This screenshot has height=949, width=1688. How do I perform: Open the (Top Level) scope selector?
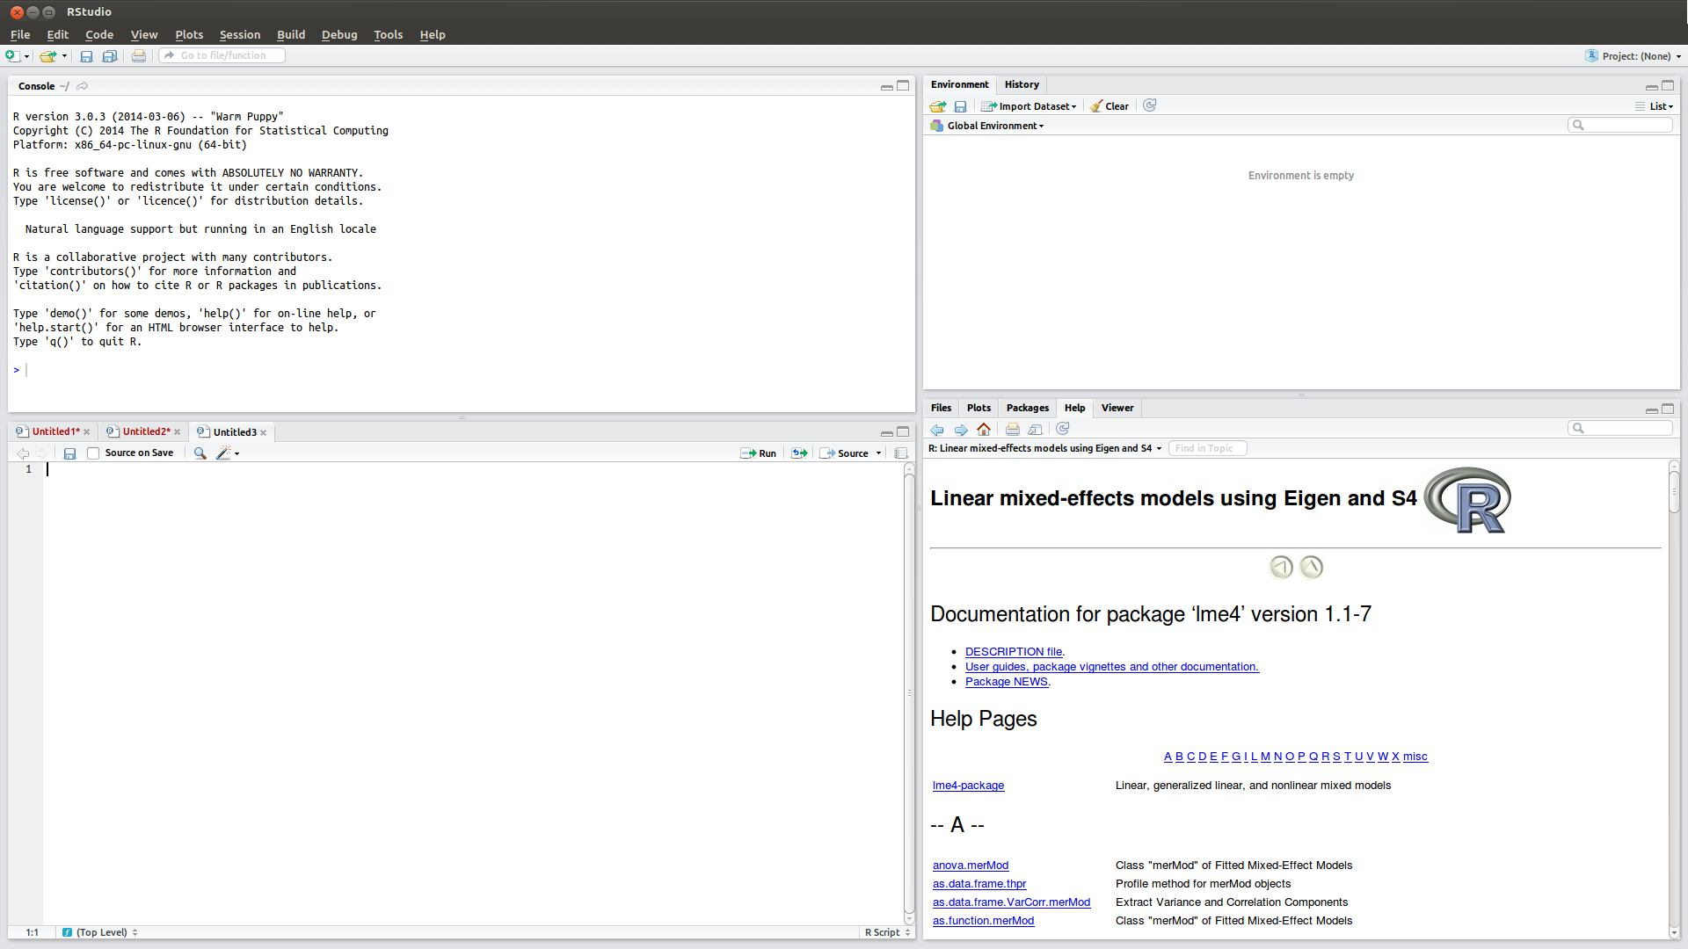coord(100,932)
